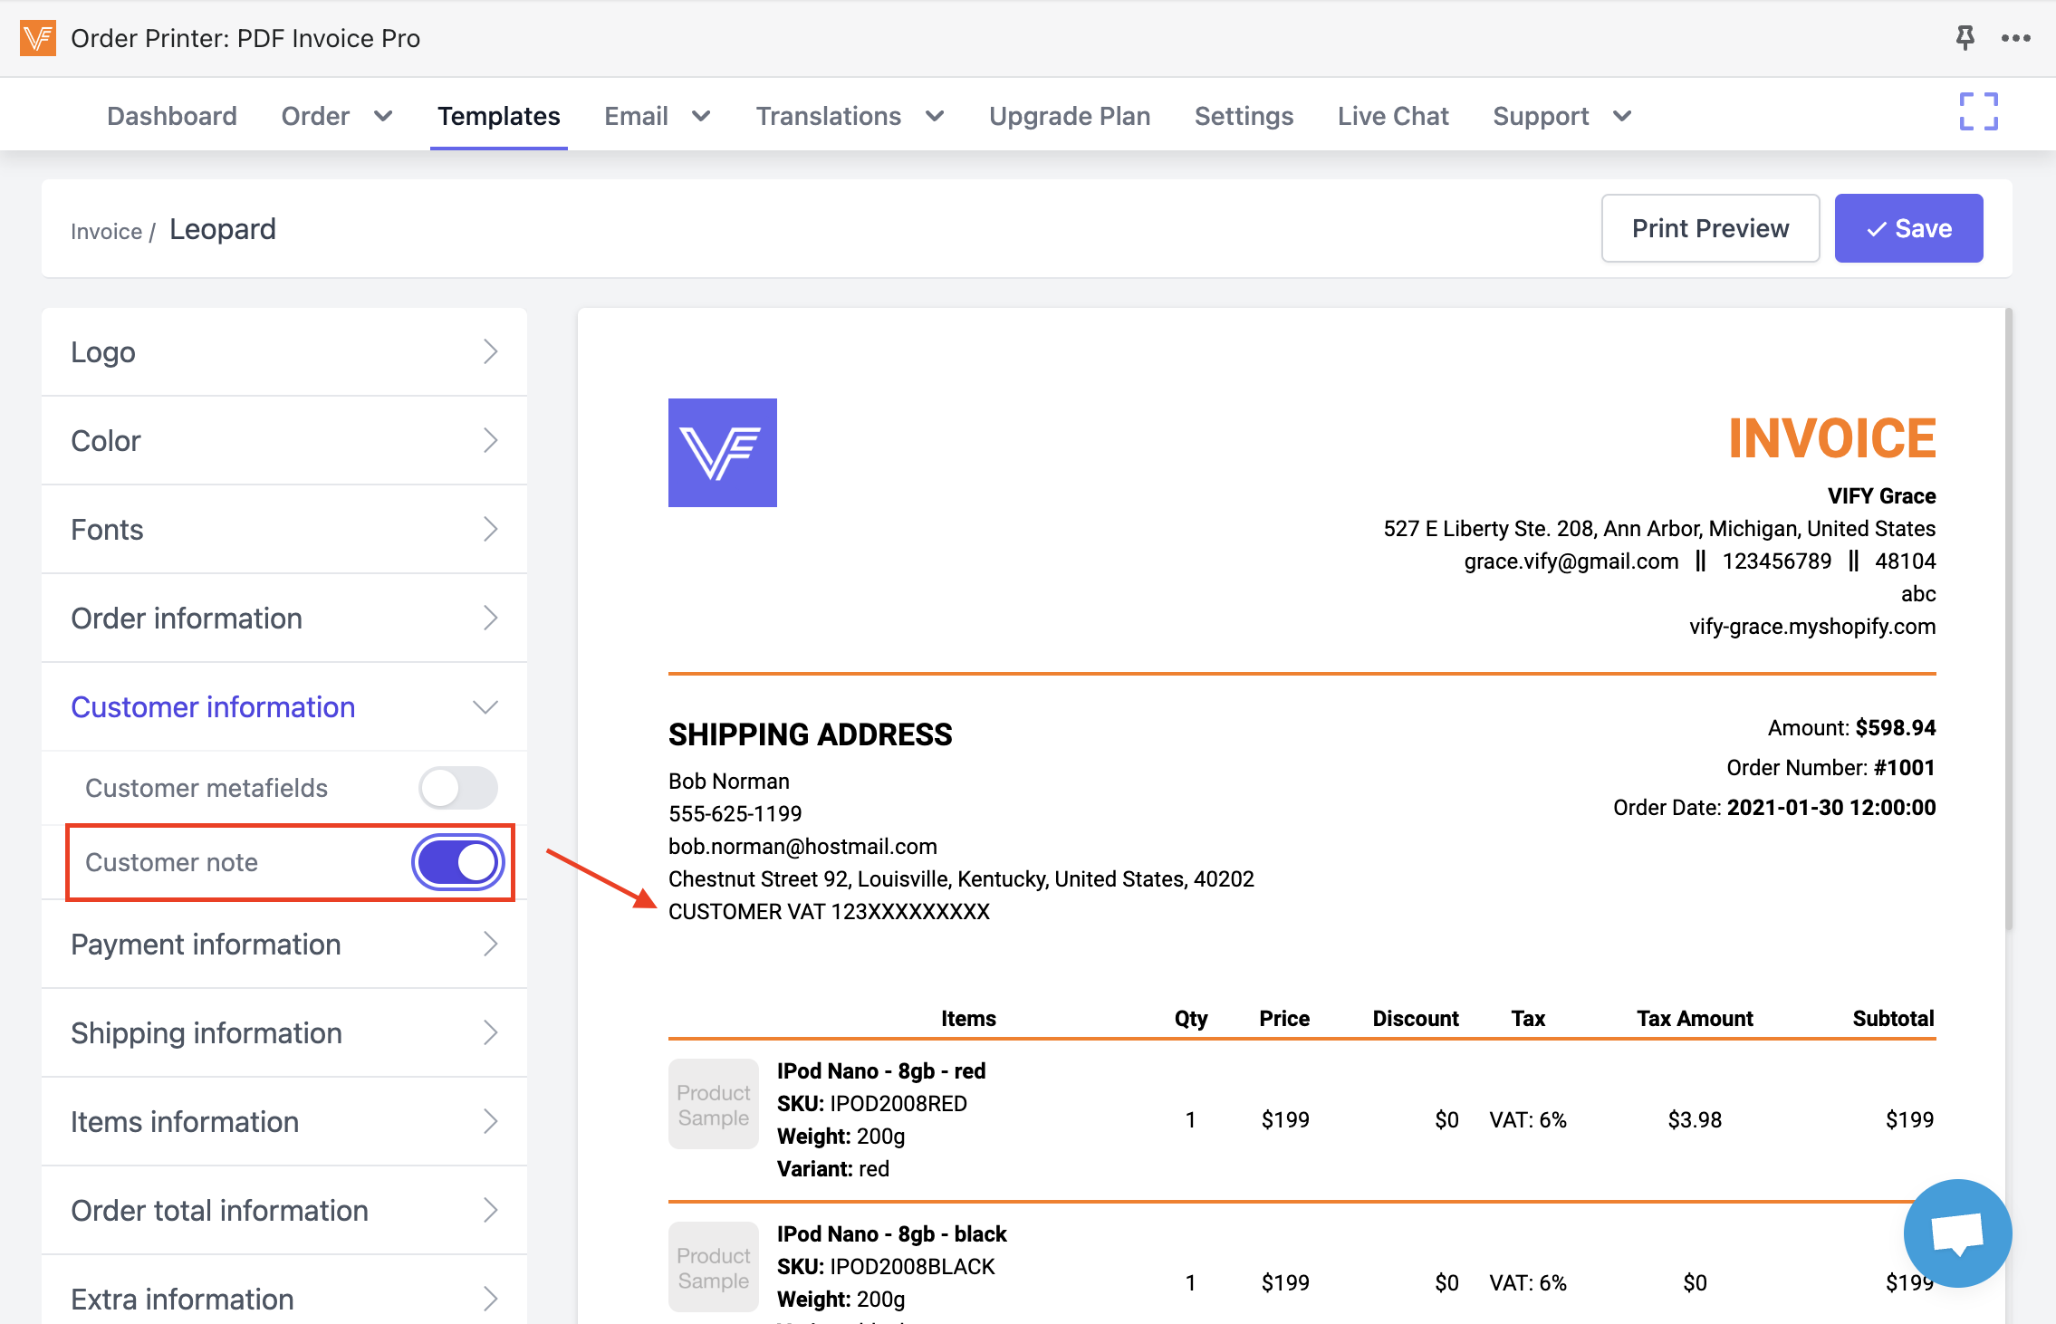Open the live chat bubble widget
2056x1324 pixels.
pos(1957,1233)
